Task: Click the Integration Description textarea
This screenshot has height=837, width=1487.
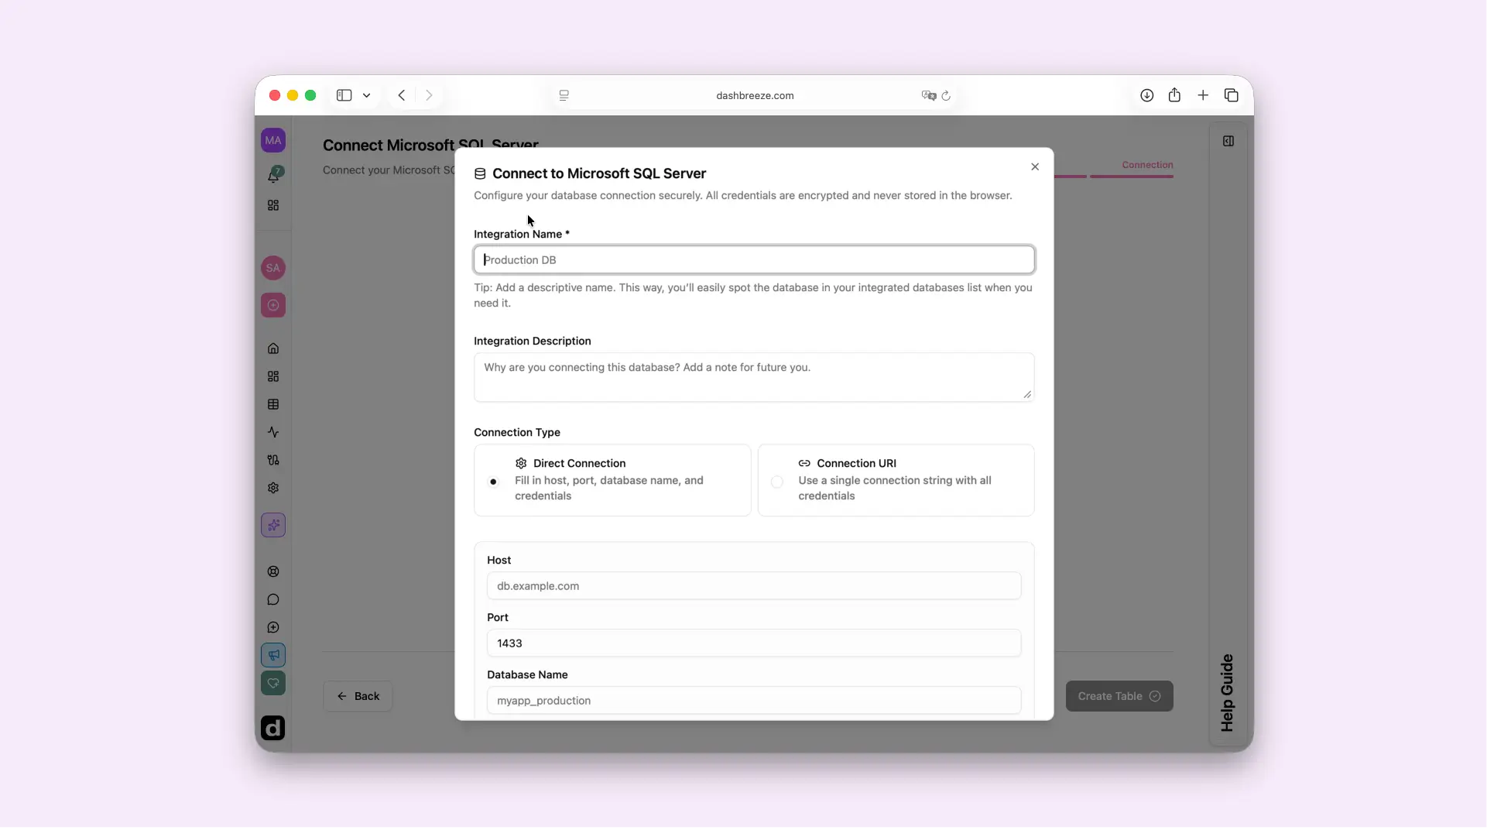Action: click(754, 377)
